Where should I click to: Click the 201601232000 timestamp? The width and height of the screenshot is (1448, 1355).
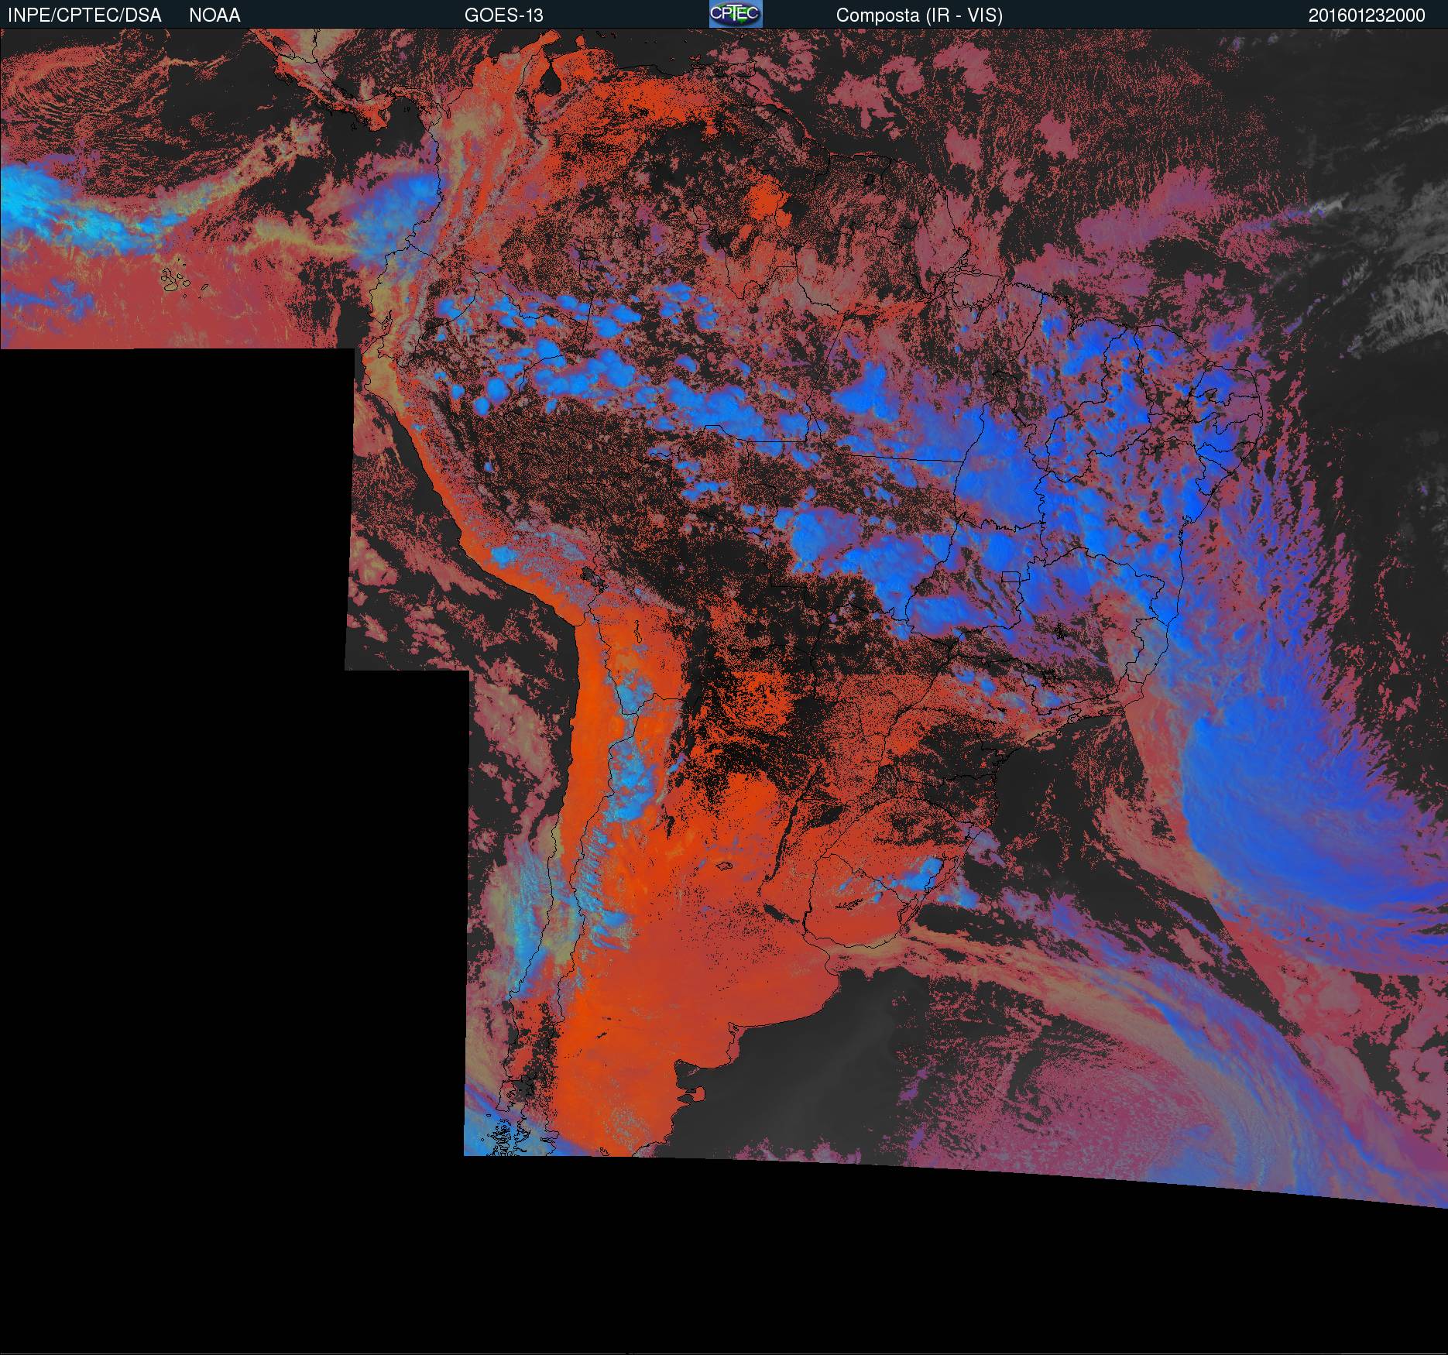[1367, 15]
